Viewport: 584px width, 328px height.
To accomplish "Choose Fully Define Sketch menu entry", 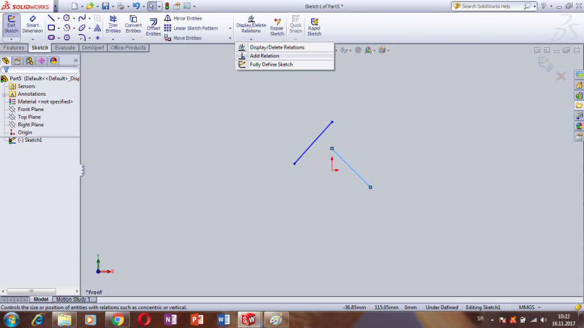I will click(285, 64).
